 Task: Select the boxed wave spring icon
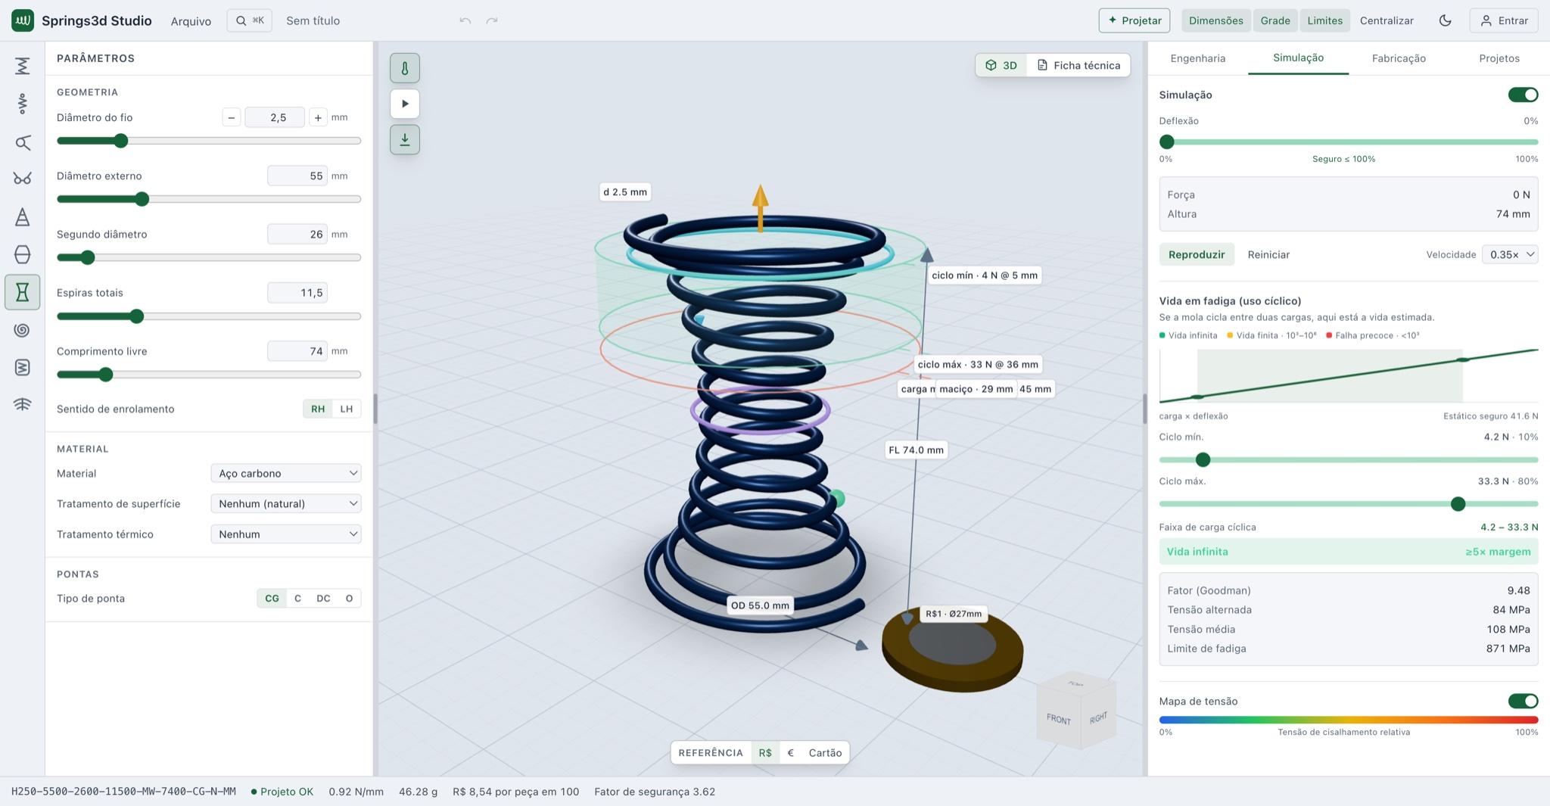tap(22, 367)
